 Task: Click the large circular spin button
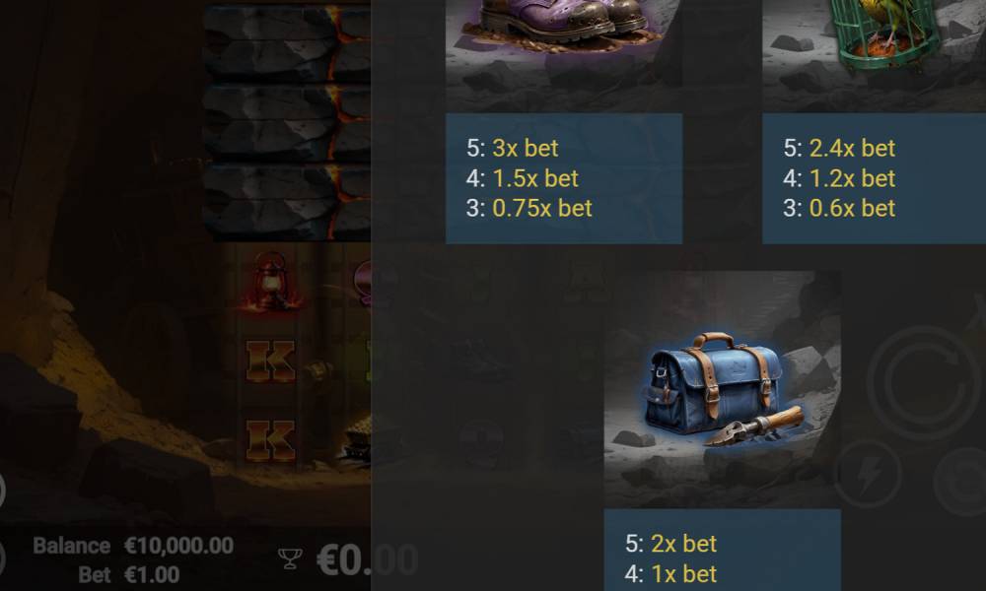(x=923, y=382)
